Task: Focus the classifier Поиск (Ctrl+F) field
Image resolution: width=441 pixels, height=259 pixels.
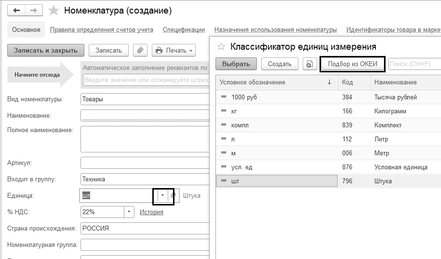Action: pos(414,64)
